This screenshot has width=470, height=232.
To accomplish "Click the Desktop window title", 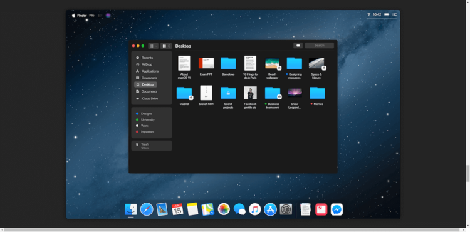I will coord(183,46).
